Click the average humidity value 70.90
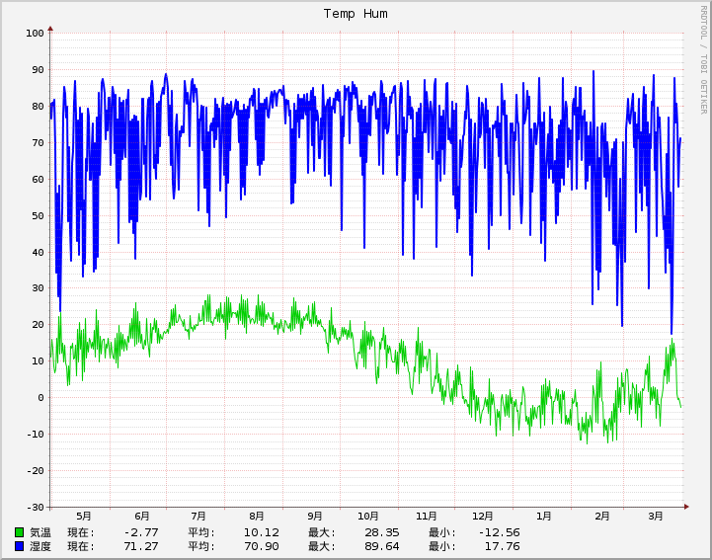 coord(262,546)
